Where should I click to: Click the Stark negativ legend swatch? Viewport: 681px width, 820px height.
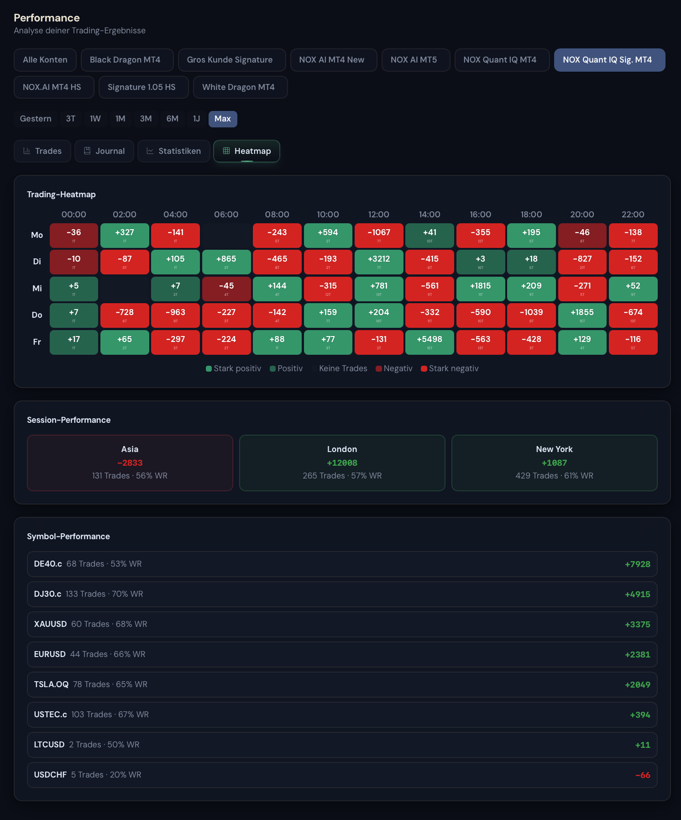pos(424,369)
